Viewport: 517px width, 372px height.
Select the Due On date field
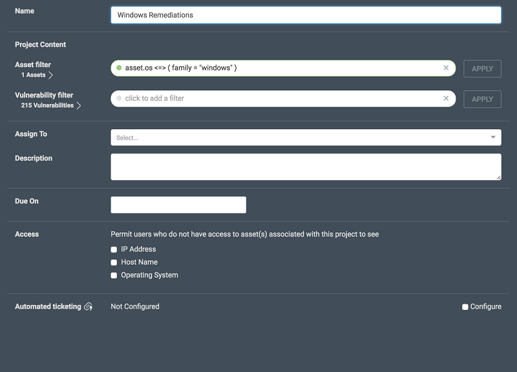click(x=178, y=205)
